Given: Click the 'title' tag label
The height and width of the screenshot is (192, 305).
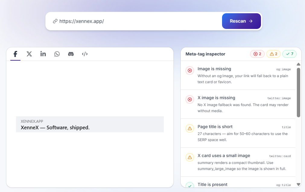Looking at the screenshot, I should [x=286, y=127].
